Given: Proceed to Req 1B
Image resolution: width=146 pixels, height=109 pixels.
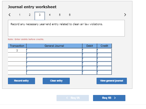Looking at the screenshot, I should [109, 98].
